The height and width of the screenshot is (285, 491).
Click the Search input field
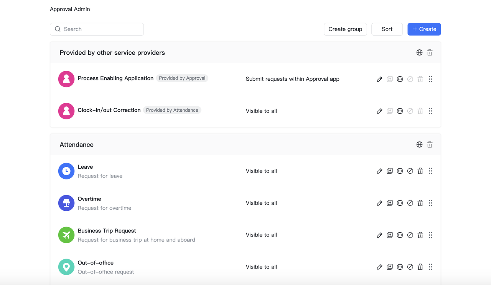[102, 29]
